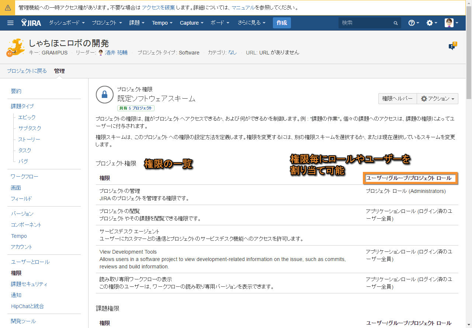The image size is (472, 328).
Task: Click the search magnifier icon
Action: pyautogui.click(x=396, y=23)
